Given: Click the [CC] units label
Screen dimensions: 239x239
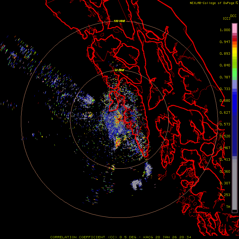Looking at the screenshot, I should tap(227, 18).
